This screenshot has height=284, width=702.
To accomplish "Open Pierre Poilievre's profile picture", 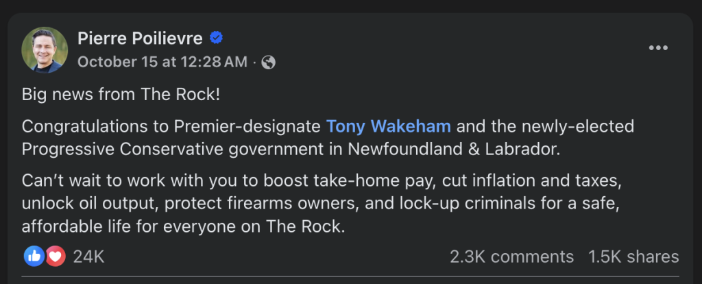I will [x=45, y=49].
